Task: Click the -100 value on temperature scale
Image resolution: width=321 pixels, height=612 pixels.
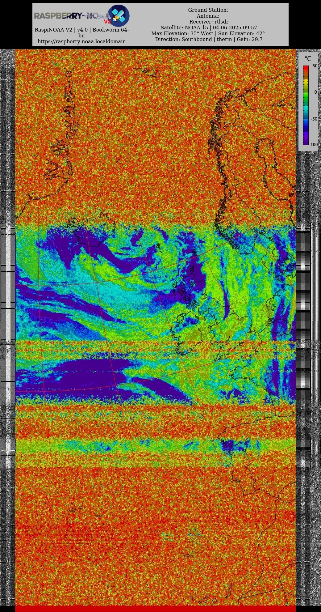Action: pyautogui.click(x=314, y=145)
